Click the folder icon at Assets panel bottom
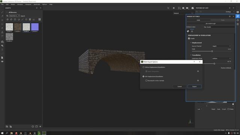 [x=36, y=127]
